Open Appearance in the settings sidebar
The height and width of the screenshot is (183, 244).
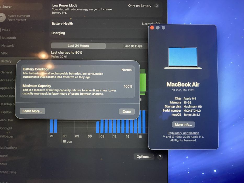[x=8, y=88]
